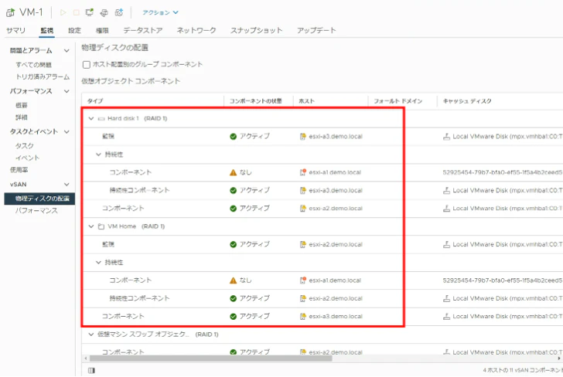Viewport: 563px width, 377px height.
Task: Click cache disk icon in Hard disk 1 持続性コンポーネント row
Action: tap(446, 191)
